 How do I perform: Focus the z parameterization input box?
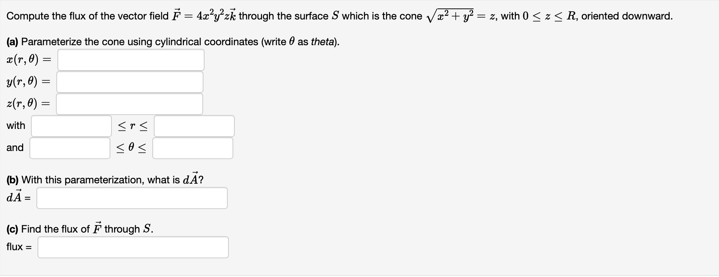tap(130, 104)
